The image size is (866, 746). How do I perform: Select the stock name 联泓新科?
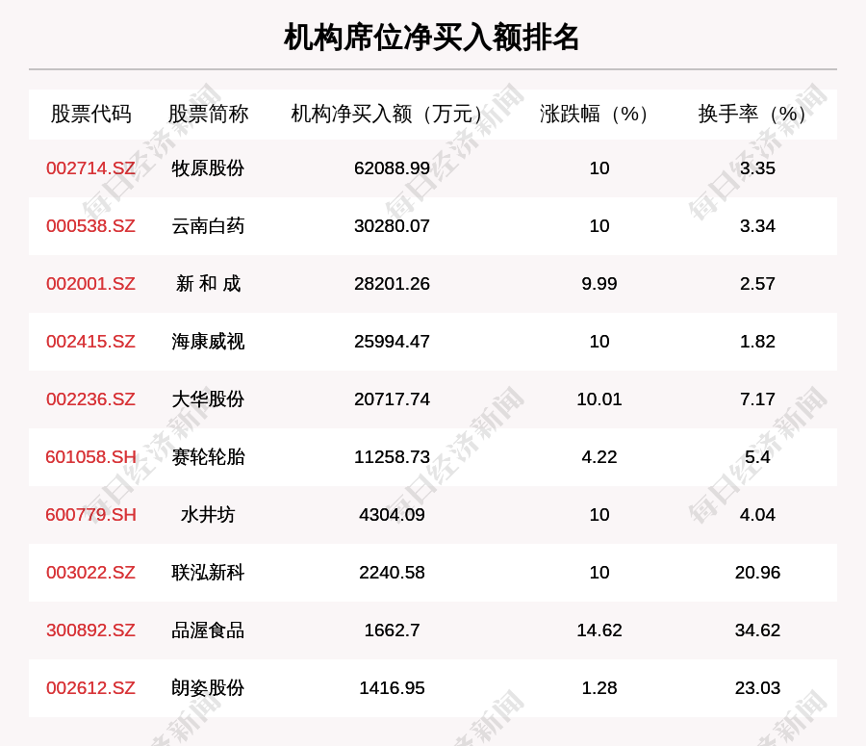pos(208,573)
